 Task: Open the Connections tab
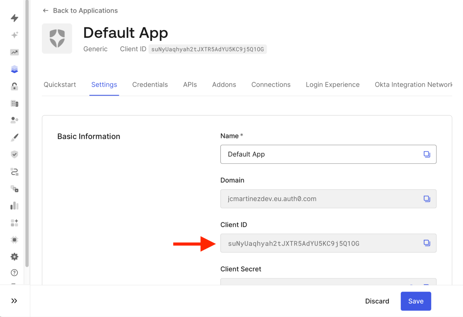(271, 84)
